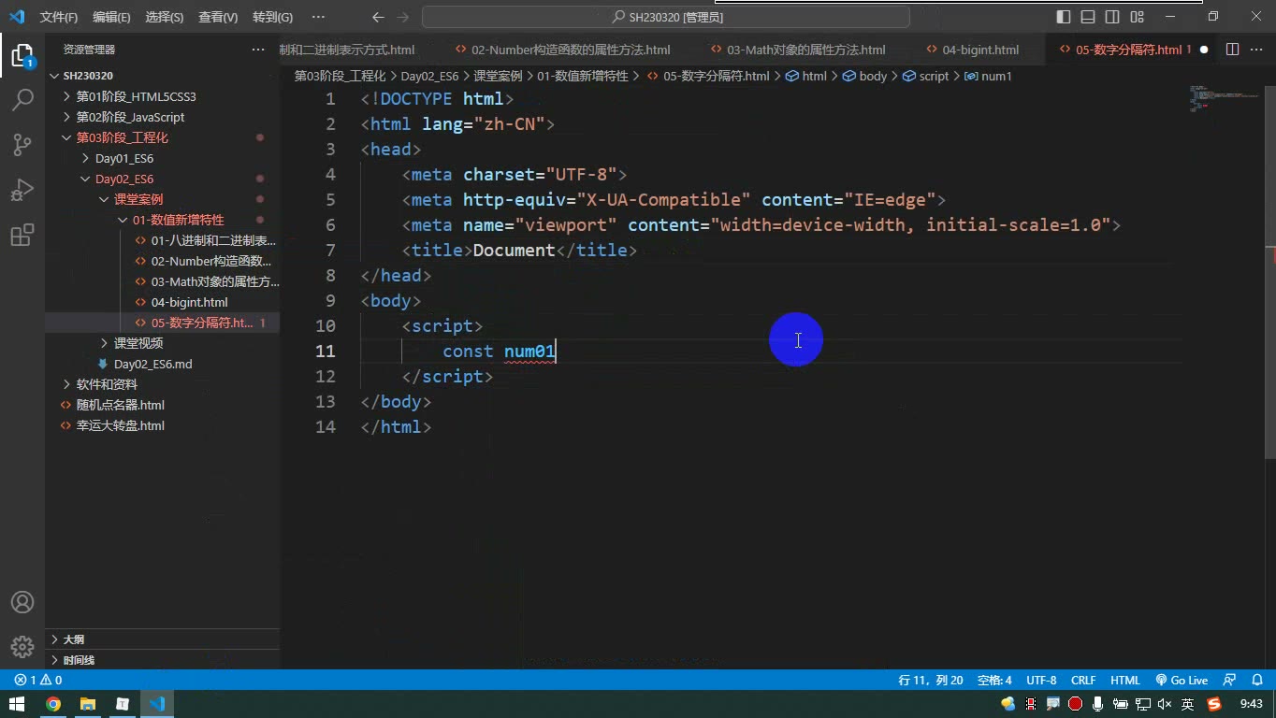Click the Explorer files icon in the activity bar
The width and height of the screenshot is (1276, 718).
[22, 55]
